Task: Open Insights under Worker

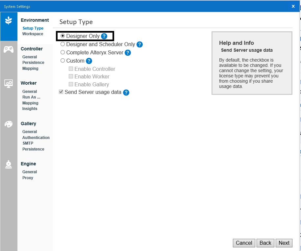Action: (x=30, y=109)
